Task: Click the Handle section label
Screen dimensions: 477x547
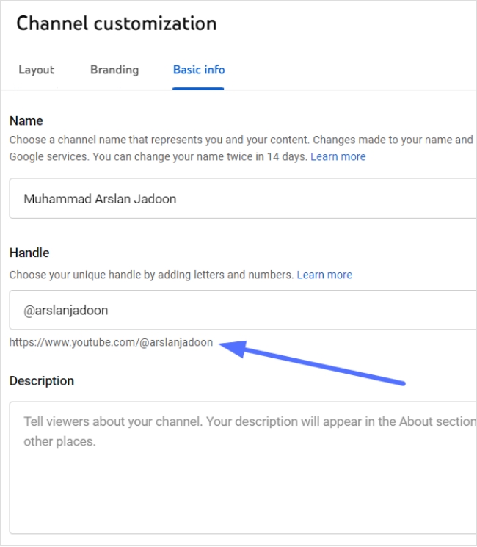Action: coord(29,253)
